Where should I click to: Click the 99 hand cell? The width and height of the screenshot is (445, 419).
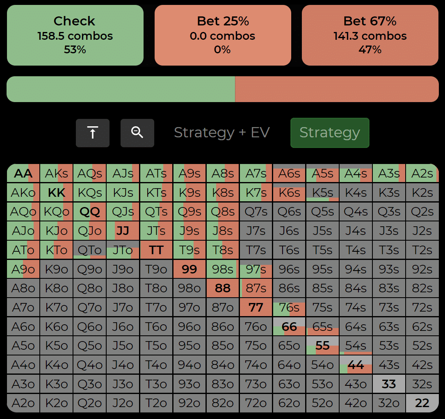tap(189, 269)
